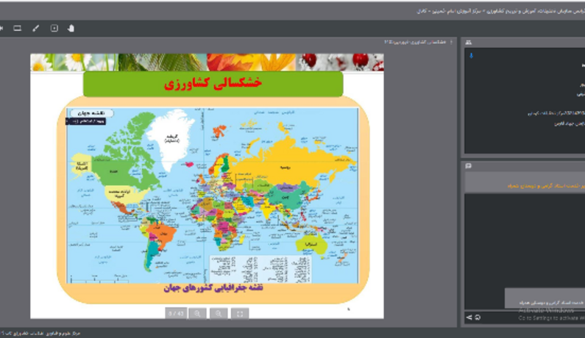Click caption نقشه جغرافیایی کشورهای جهان
The image size is (585, 338).
[213, 288]
